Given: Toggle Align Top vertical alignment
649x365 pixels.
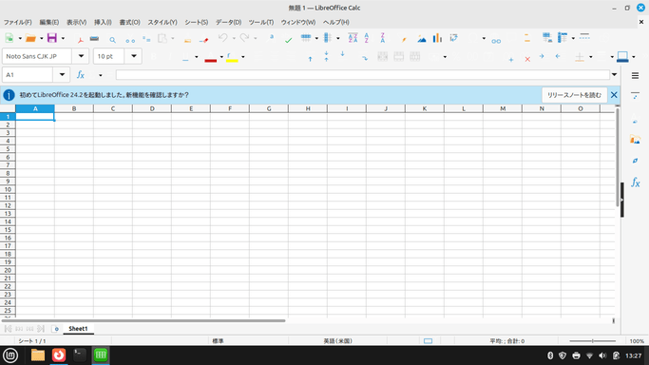Looking at the screenshot, I should tap(310, 58).
